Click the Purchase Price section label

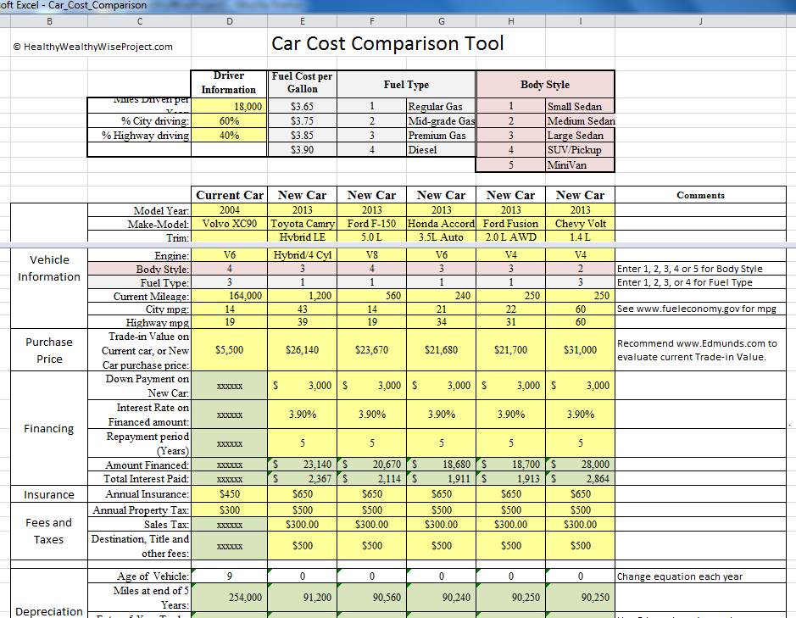coord(48,350)
